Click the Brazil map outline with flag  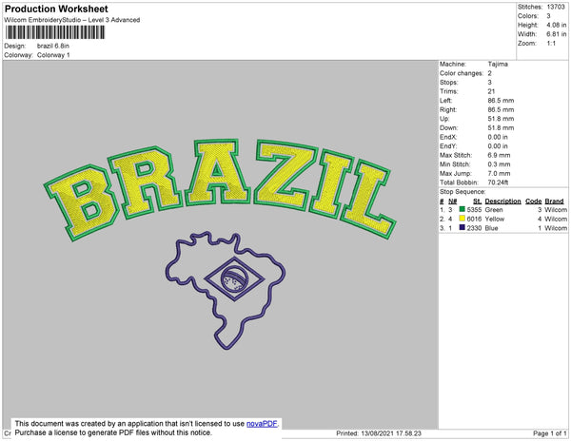(226, 291)
